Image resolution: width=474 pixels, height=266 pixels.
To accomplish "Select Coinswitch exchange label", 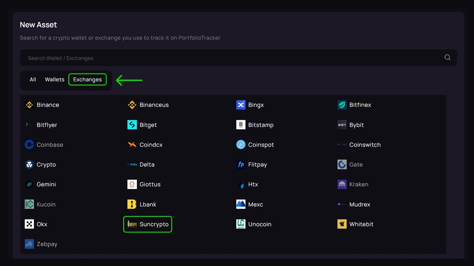I will [x=365, y=145].
